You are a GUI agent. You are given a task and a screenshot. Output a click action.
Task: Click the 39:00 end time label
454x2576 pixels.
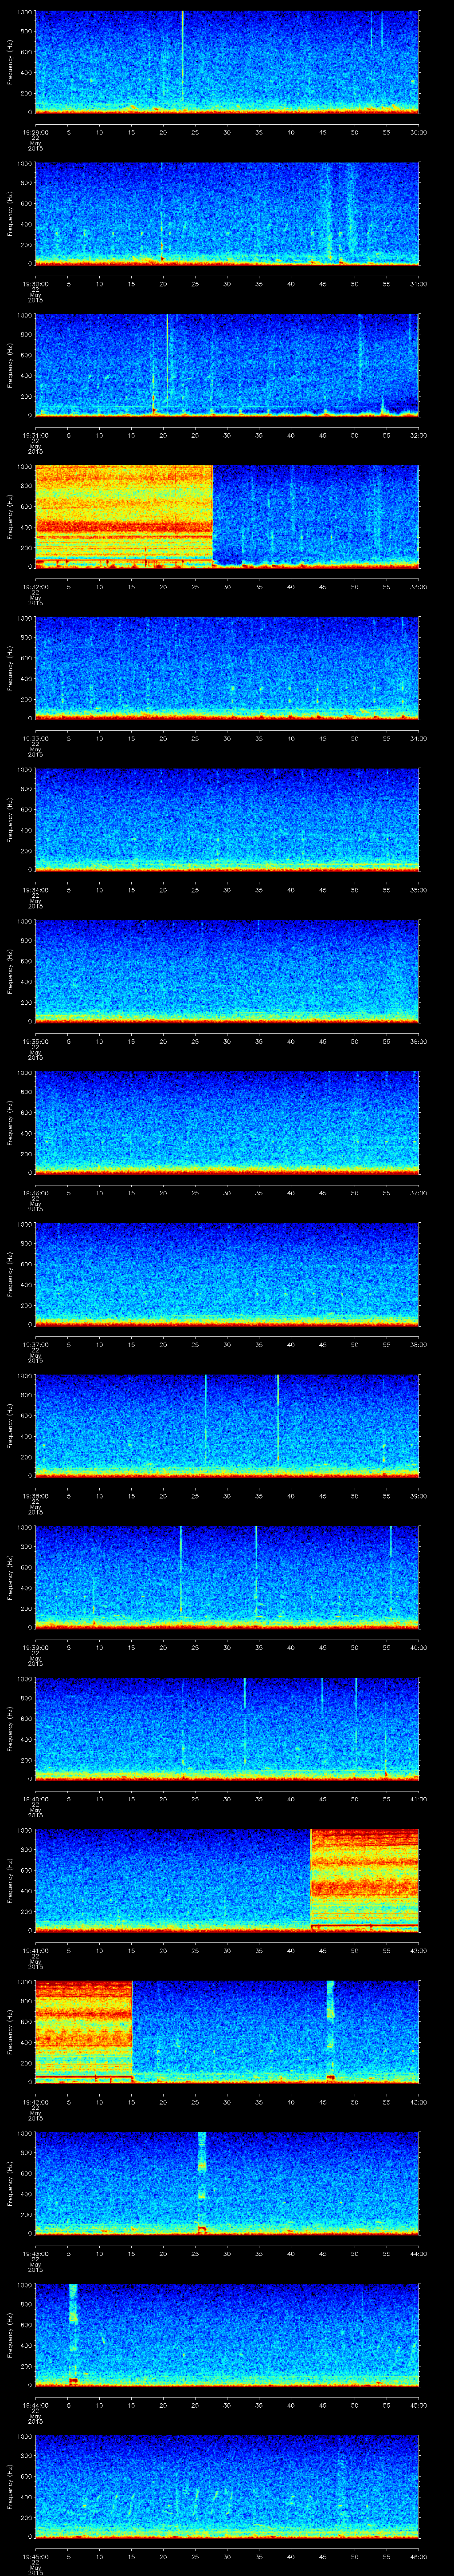(419, 1496)
